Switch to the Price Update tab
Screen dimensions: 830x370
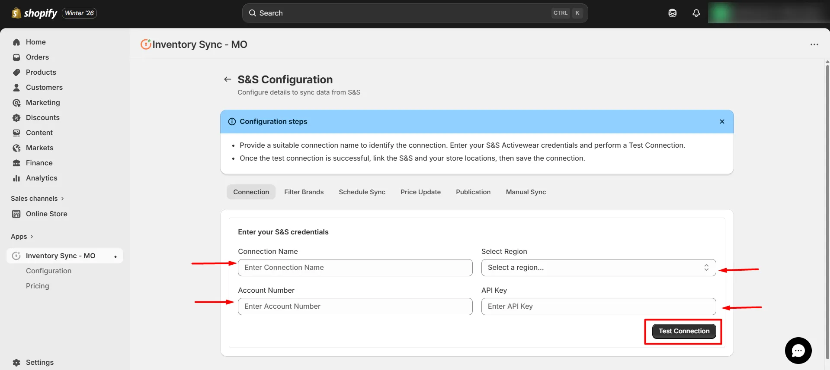tap(420, 192)
